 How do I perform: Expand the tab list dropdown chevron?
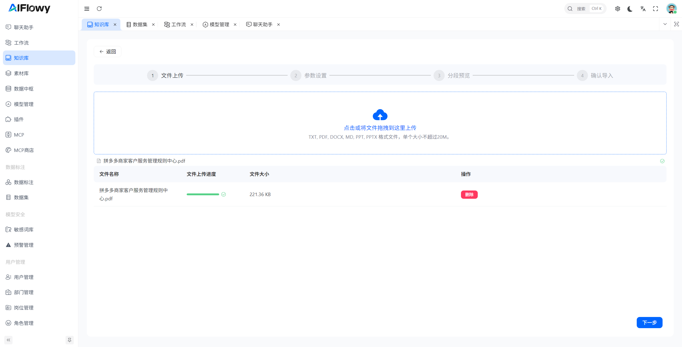coord(665,24)
